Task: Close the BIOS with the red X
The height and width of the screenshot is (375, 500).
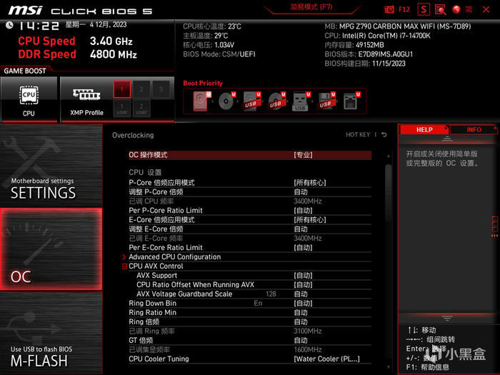Action: 486,9
